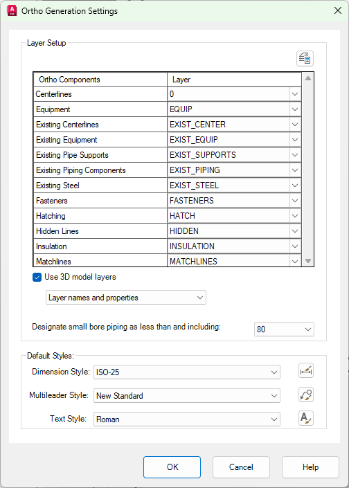Select the Equipment row label

point(53,109)
